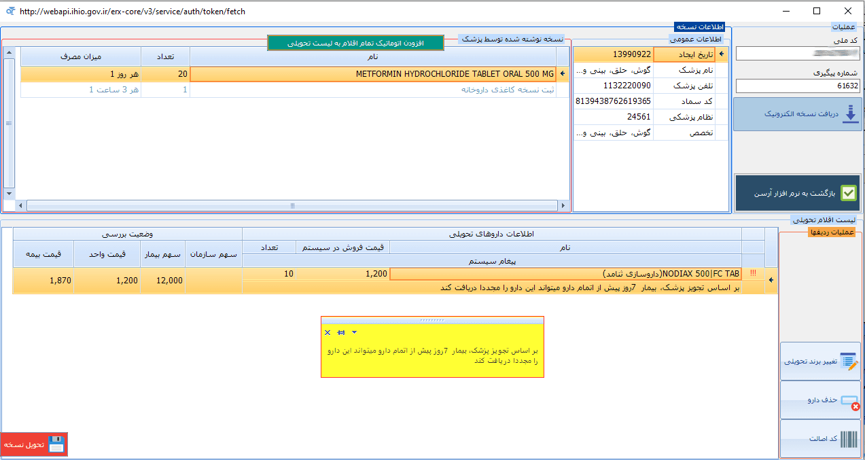Focus the کد ملی input field
This screenshot has height=460, width=865.
[798, 53]
